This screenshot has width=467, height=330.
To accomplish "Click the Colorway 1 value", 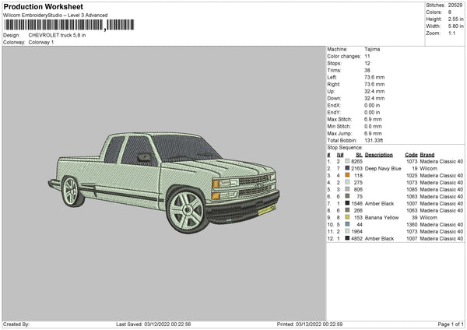I will 41,41.
